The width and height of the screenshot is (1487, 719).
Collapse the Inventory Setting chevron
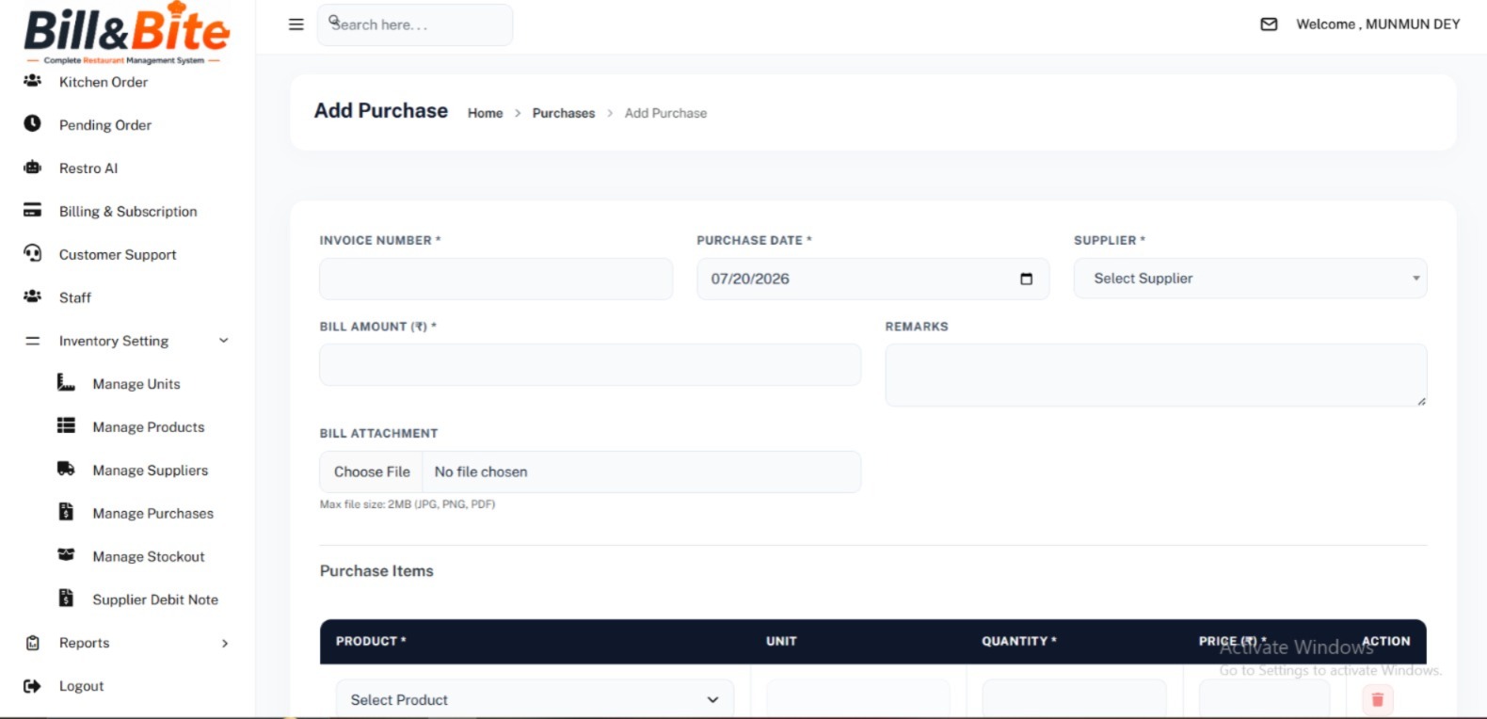[x=224, y=341]
